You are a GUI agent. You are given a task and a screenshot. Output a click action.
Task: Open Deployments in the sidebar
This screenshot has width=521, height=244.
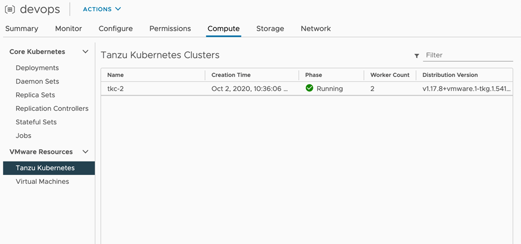(37, 68)
